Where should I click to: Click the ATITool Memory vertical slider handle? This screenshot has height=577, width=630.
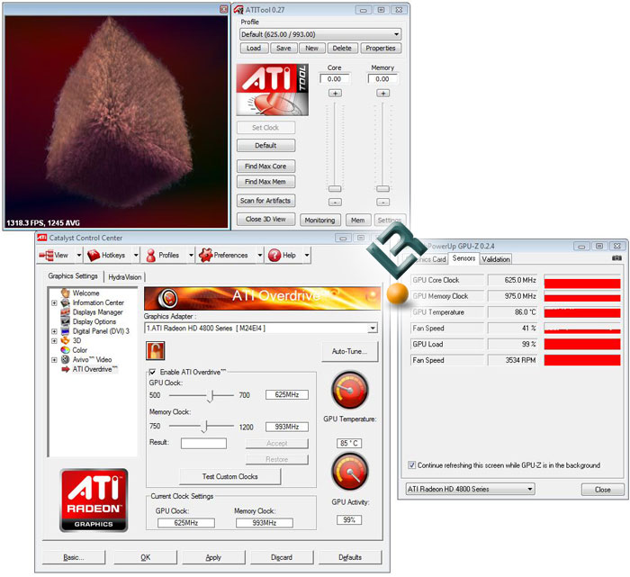382,188
